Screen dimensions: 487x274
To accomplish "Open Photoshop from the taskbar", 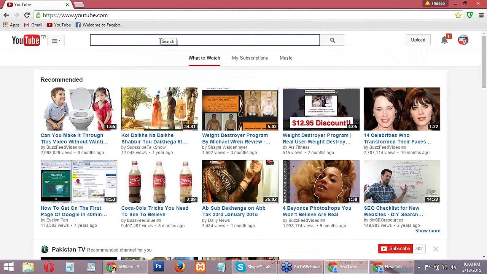I will (158, 267).
